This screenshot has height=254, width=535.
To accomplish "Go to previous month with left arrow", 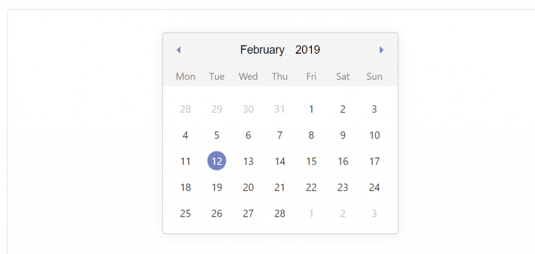I will [178, 50].
